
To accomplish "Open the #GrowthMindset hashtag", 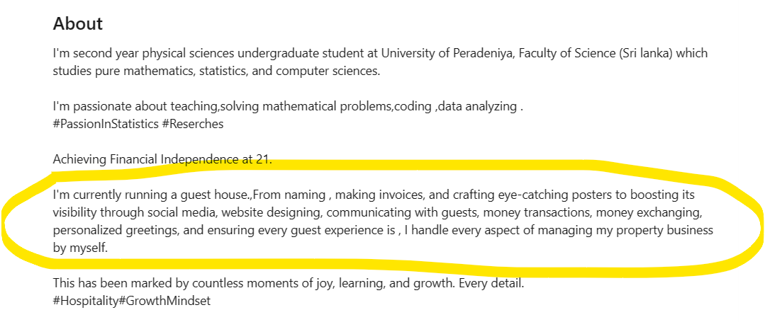I will point(165,301).
